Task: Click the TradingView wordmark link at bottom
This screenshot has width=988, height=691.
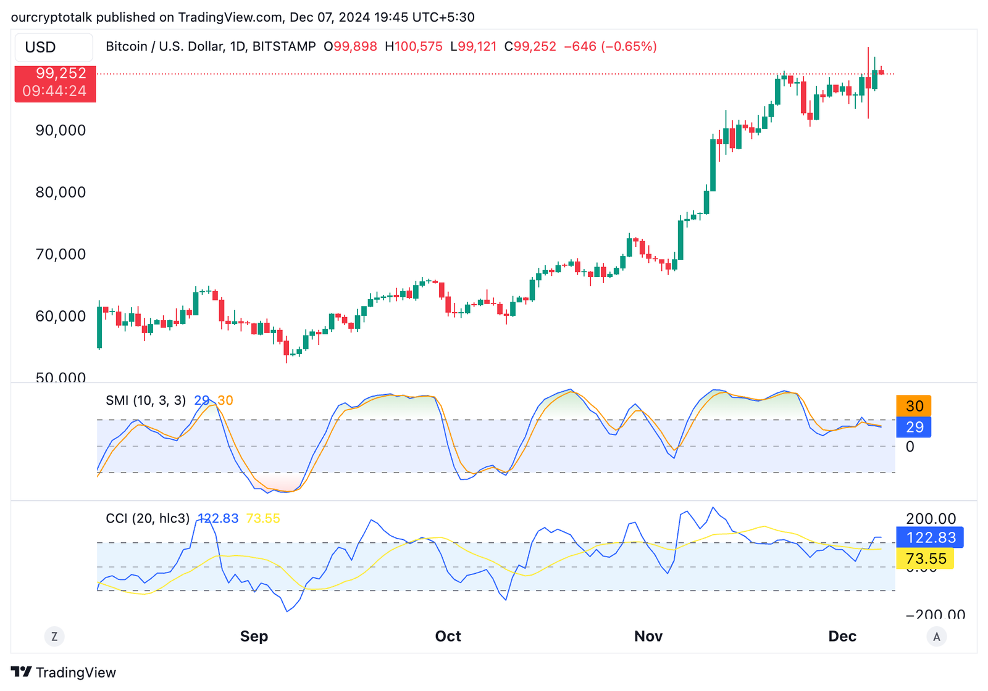Action: point(75,672)
